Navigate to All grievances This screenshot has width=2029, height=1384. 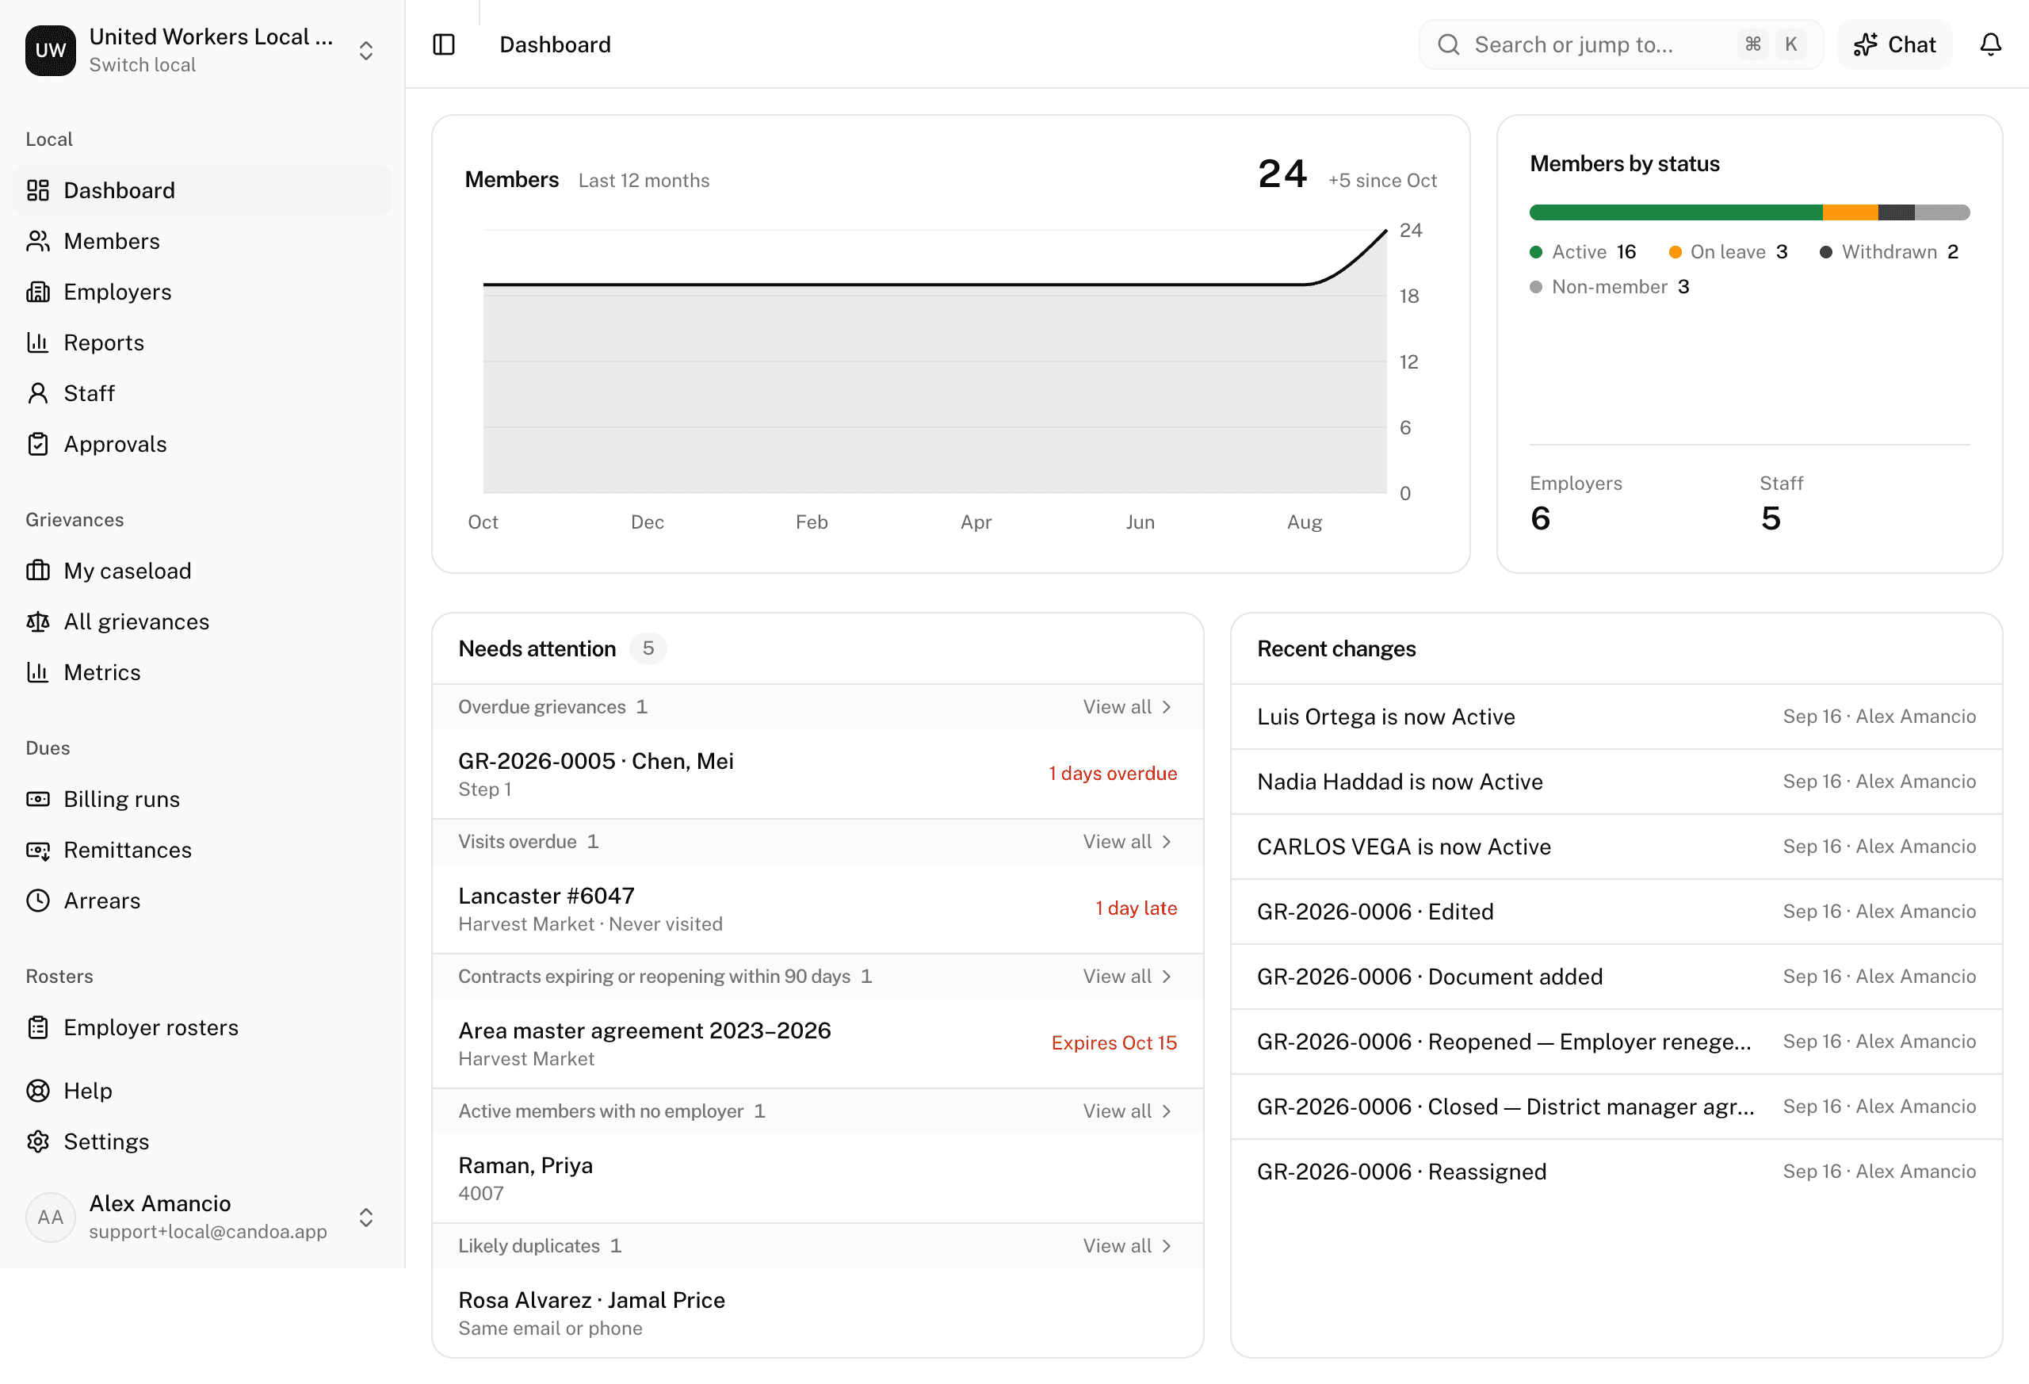click(201, 621)
